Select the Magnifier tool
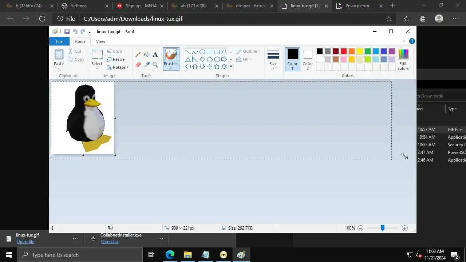Viewport: 466px width, 262px height. (x=155, y=65)
